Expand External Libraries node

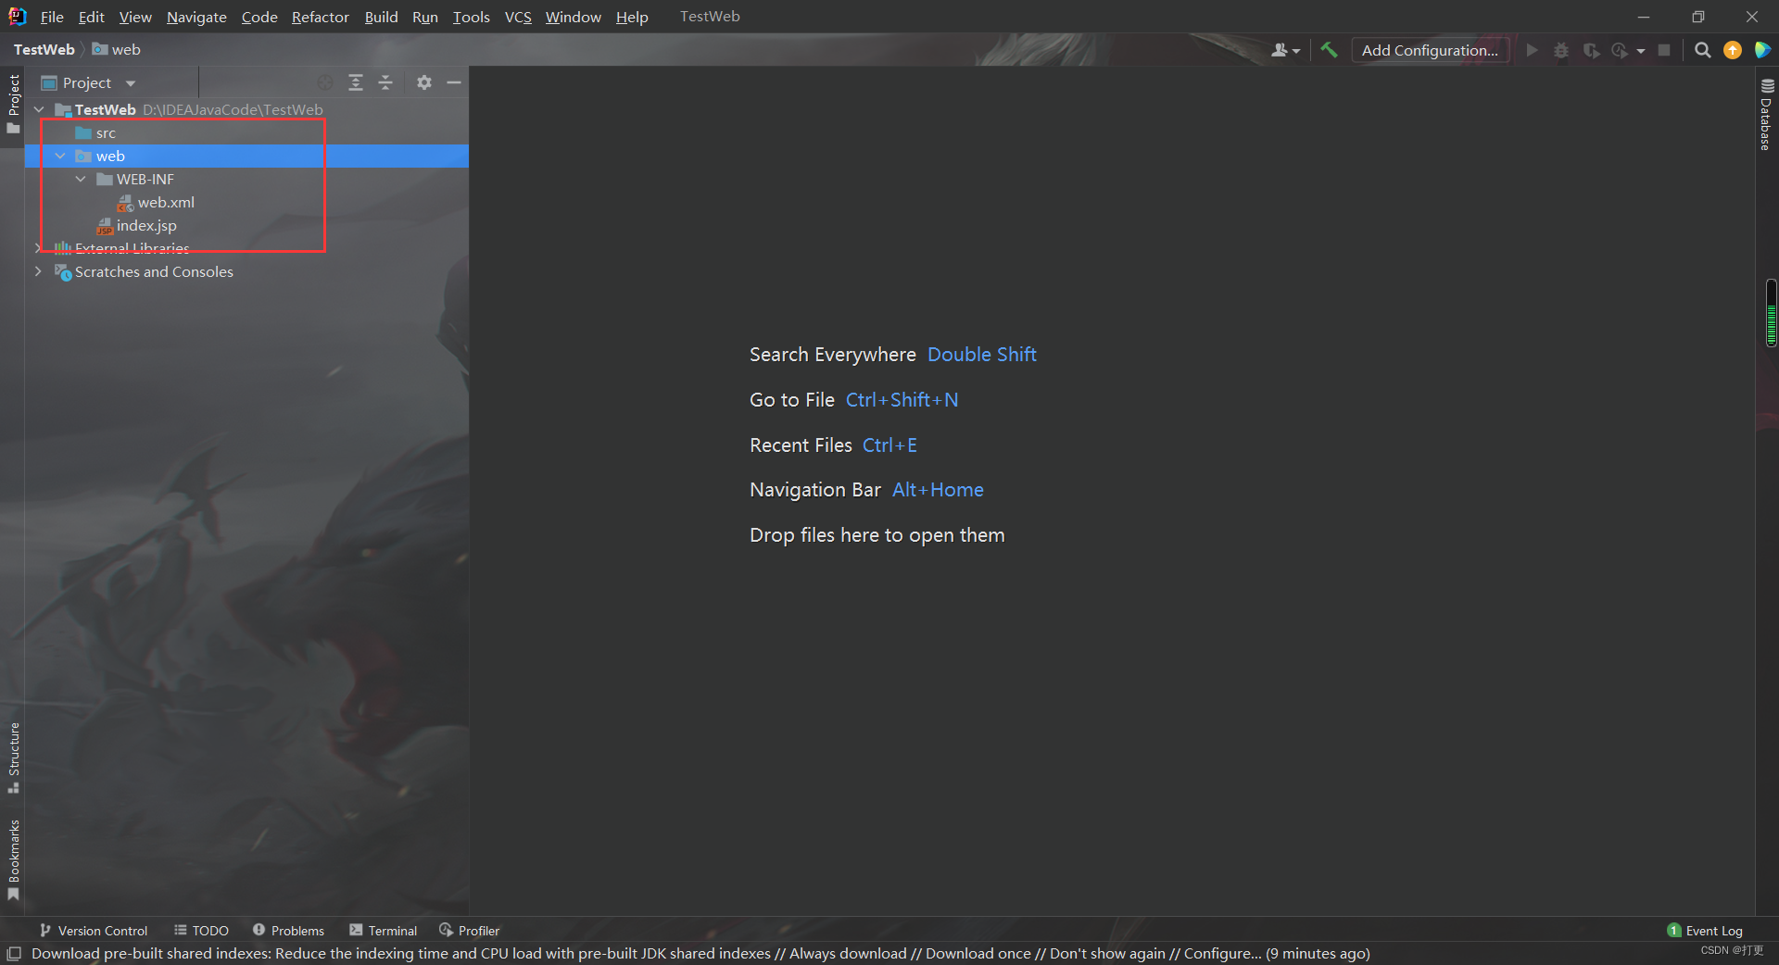point(38,248)
